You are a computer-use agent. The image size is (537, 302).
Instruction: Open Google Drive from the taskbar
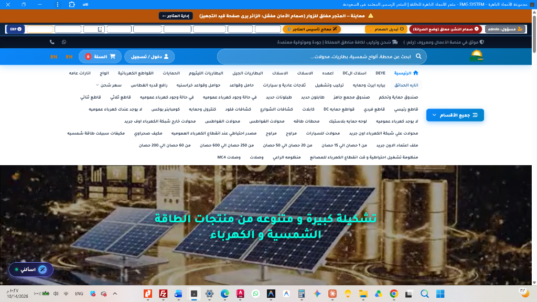tap(379, 294)
